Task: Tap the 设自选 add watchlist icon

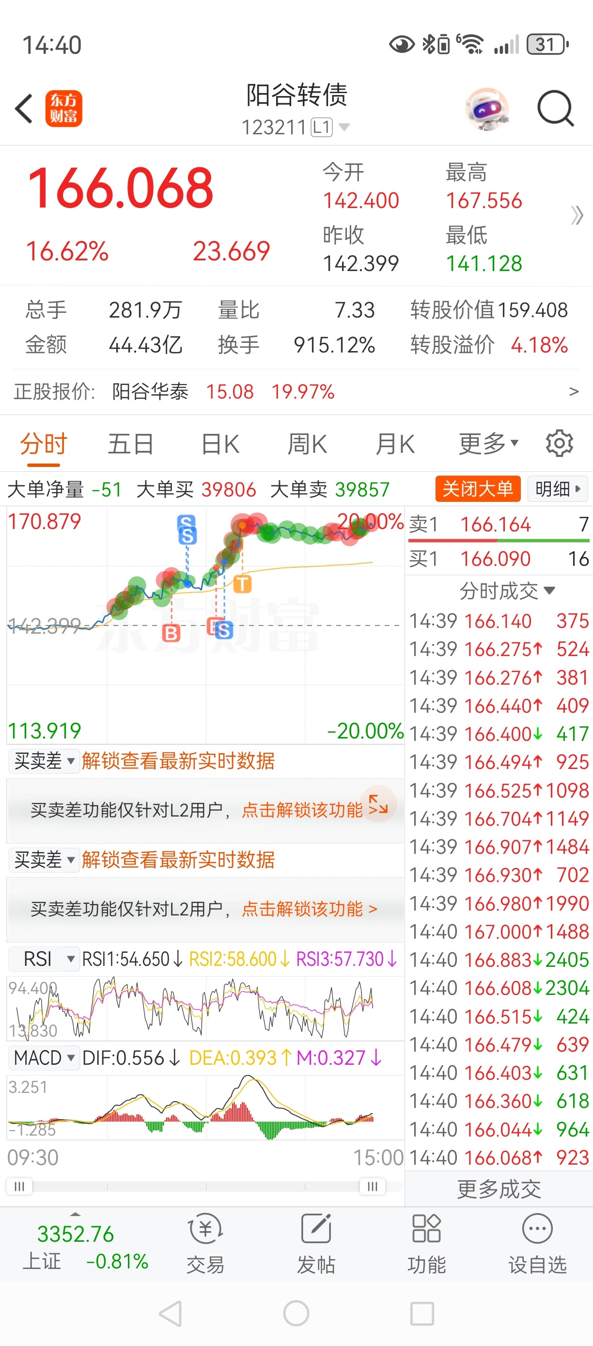Action: [x=537, y=1244]
